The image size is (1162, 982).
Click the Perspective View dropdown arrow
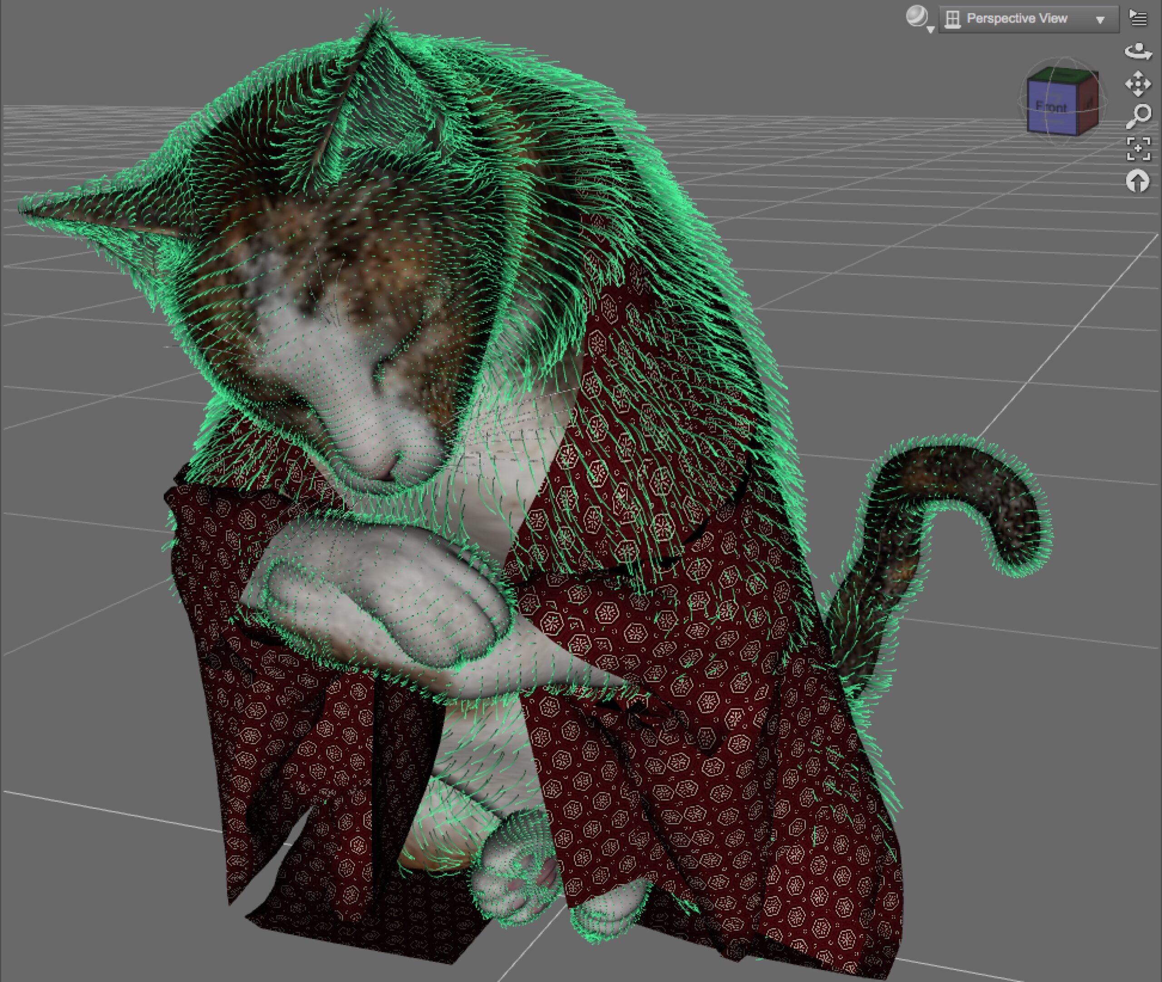[1100, 20]
